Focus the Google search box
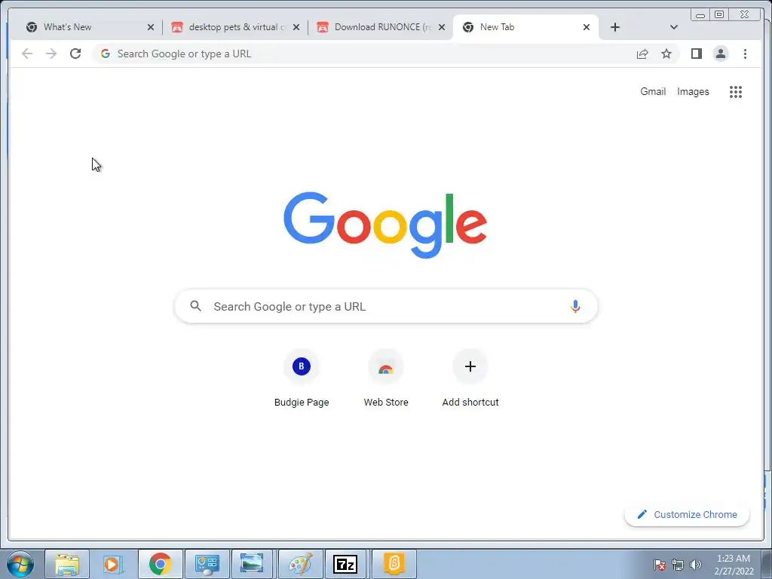Viewport: 772px width, 579px height. point(386,306)
